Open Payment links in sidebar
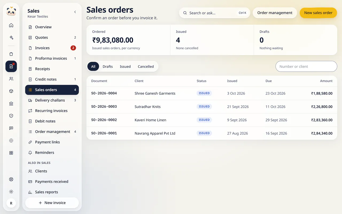The width and height of the screenshot is (342, 214). 52,142
